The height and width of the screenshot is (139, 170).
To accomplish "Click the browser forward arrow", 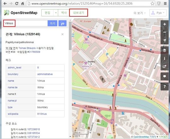I will click(x=11, y=3).
